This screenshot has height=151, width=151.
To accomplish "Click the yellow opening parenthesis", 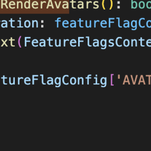I will coord(104,5).
